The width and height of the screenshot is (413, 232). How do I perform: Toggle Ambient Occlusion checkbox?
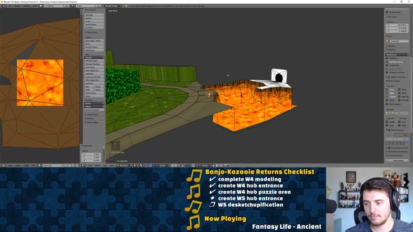387,72
